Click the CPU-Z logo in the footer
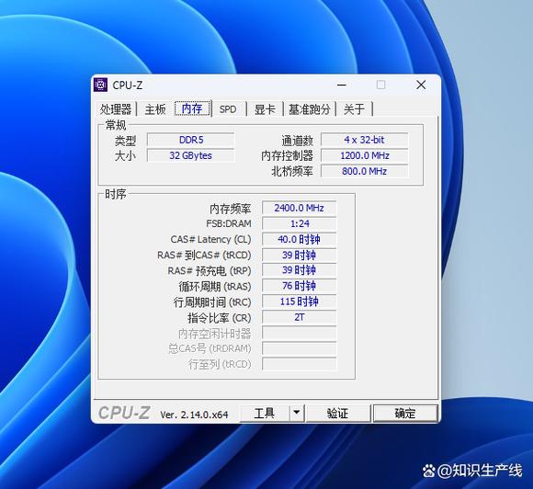The width and height of the screenshot is (533, 489). coord(124,413)
